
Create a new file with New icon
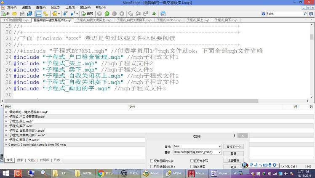[5, 13]
